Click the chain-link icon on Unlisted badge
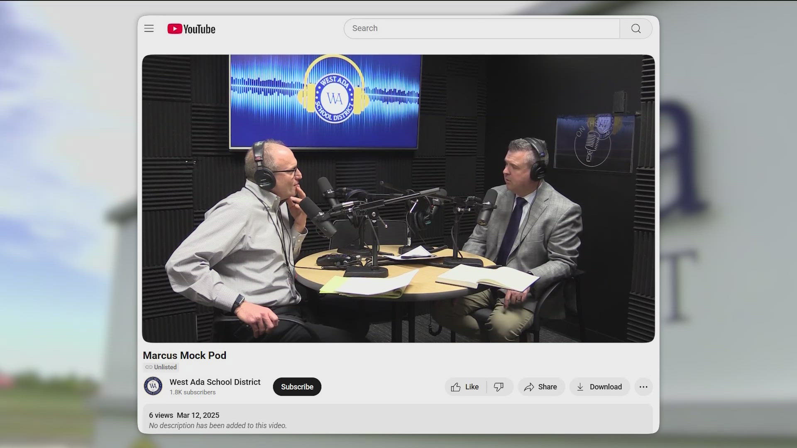 click(149, 367)
